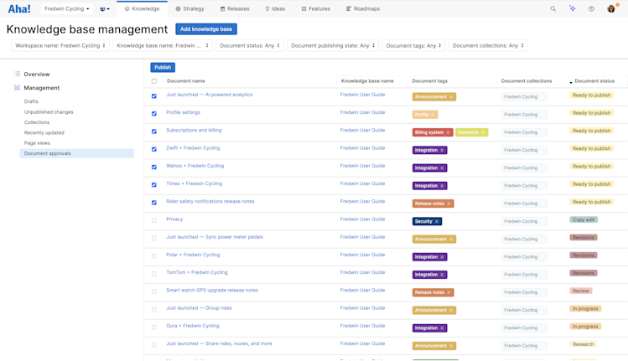Click Review status on Smart watch row
Screen dimensions: 628x361
[x=581, y=291]
